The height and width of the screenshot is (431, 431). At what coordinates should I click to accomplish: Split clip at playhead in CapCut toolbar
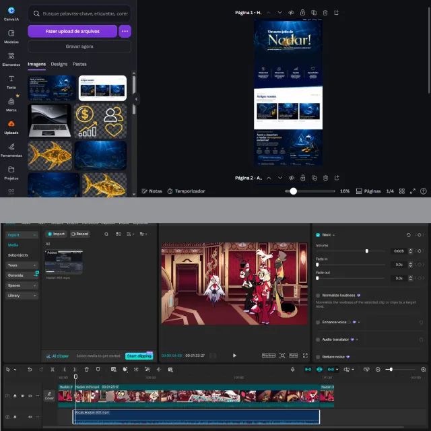pyautogui.click(x=53, y=370)
